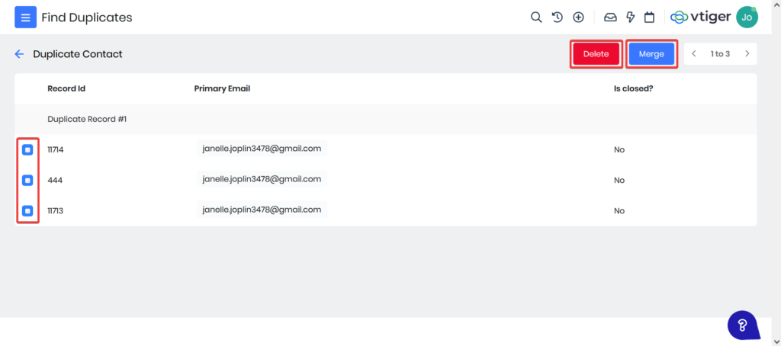Screen dimensions: 781x346
Task: Open the recent history clock icon
Action: 558,17
